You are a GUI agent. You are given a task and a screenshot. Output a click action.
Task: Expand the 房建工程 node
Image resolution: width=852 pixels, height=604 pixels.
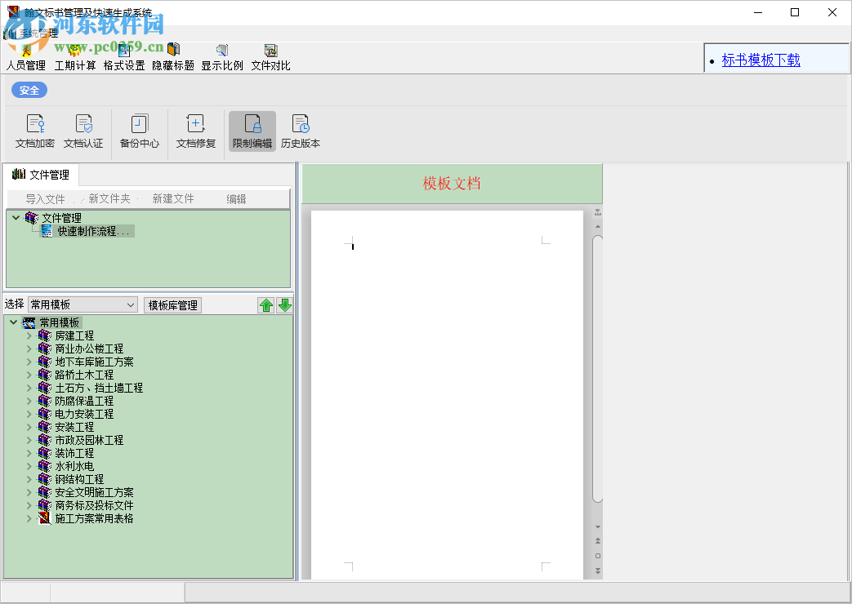(29, 335)
